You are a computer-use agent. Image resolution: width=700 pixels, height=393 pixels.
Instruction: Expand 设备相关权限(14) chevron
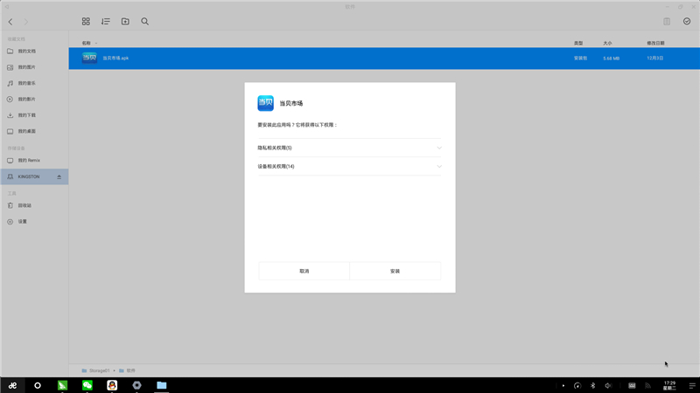tap(439, 167)
